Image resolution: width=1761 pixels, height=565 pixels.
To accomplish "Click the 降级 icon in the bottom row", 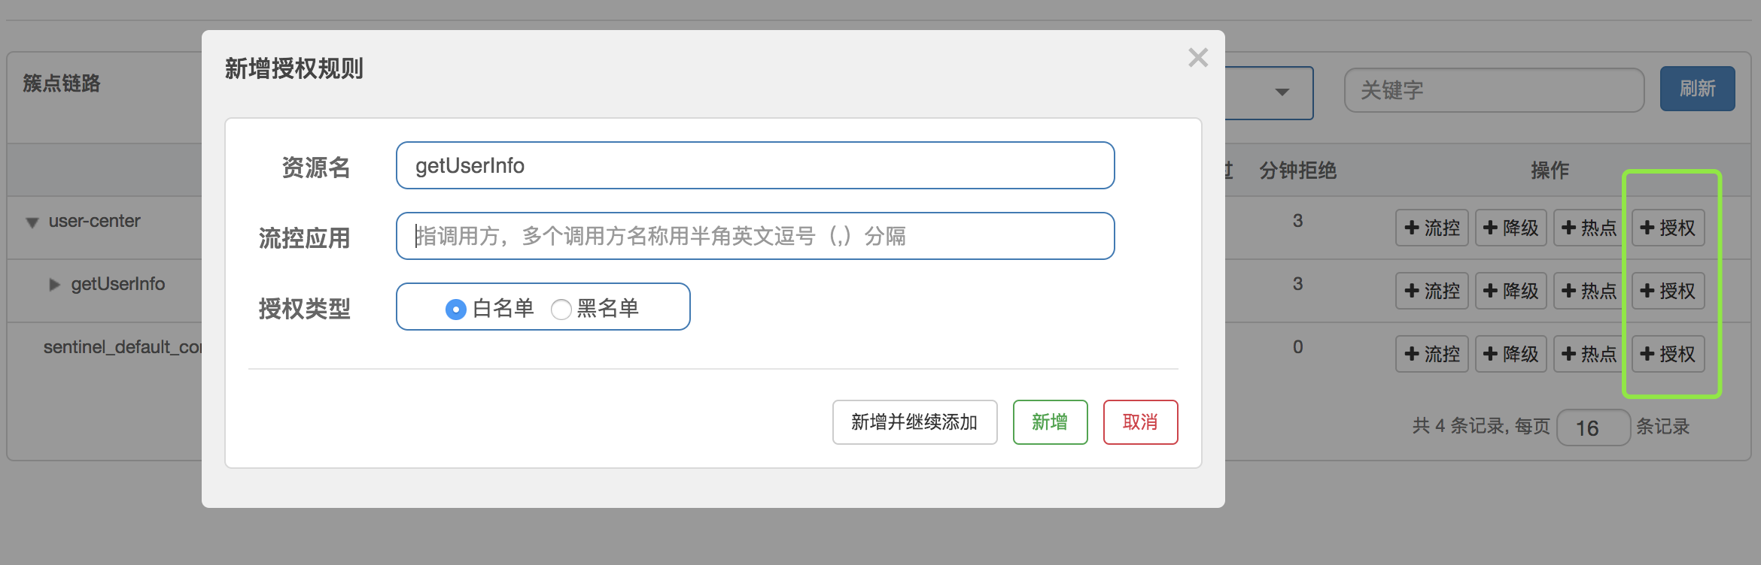I will (1510, 353).
